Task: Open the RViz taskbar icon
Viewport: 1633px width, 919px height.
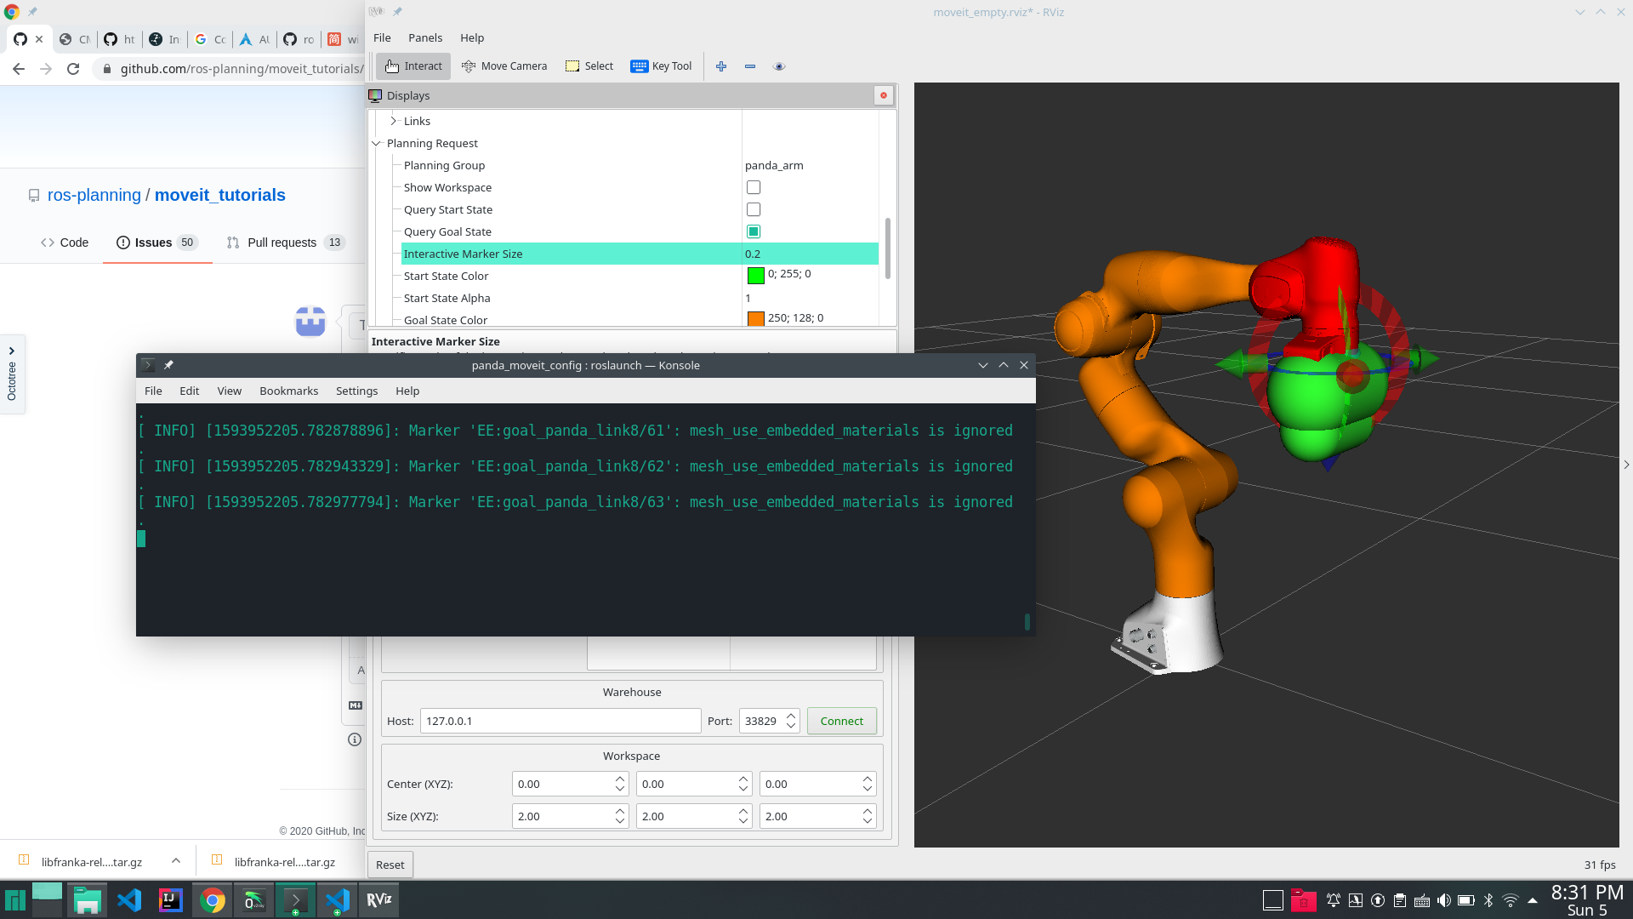Action: tap(378, 899)
